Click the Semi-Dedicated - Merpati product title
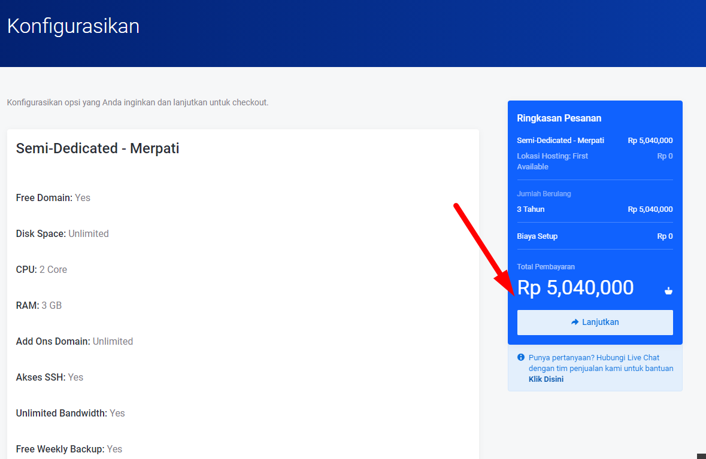This screenshot has height=459, width=706. (x=98, y=148)
